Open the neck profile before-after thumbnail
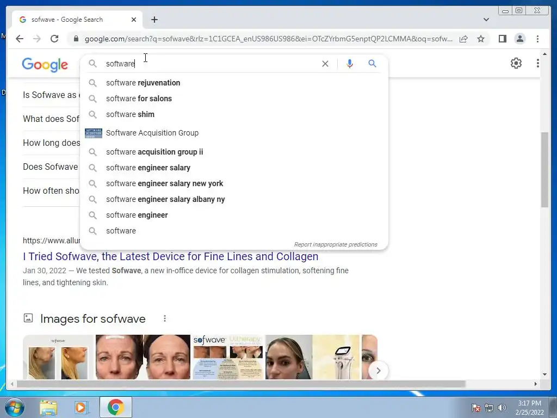 (58, 357)
